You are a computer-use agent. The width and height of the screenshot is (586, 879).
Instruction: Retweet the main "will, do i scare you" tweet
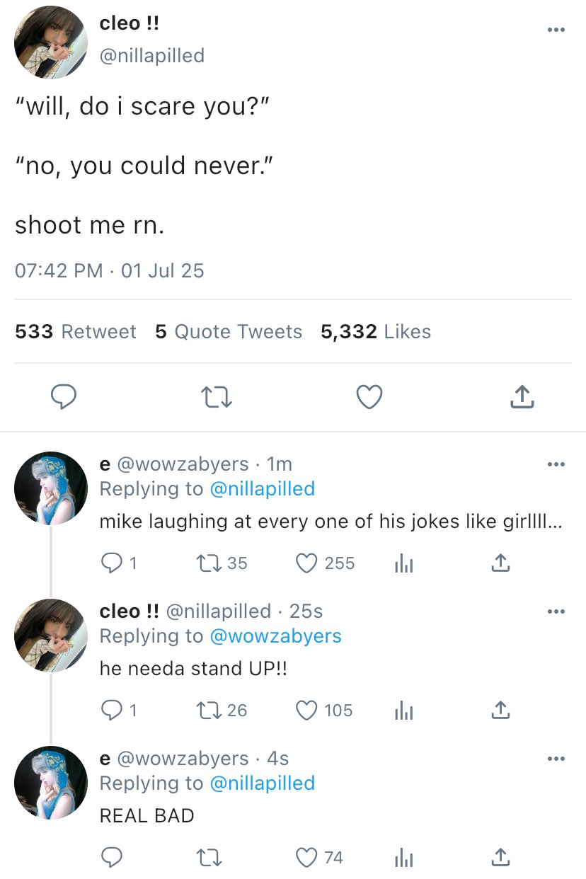click(x=217, y=398)
